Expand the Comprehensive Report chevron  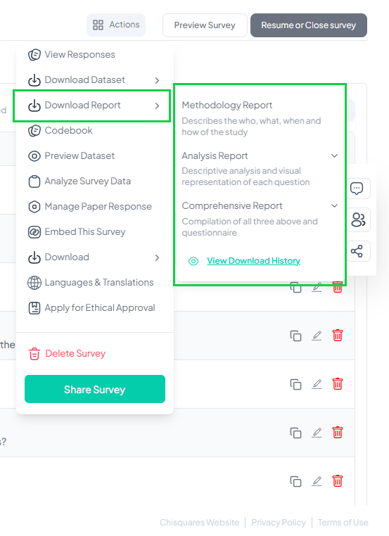pyautogui.click(x=334, y=206)
